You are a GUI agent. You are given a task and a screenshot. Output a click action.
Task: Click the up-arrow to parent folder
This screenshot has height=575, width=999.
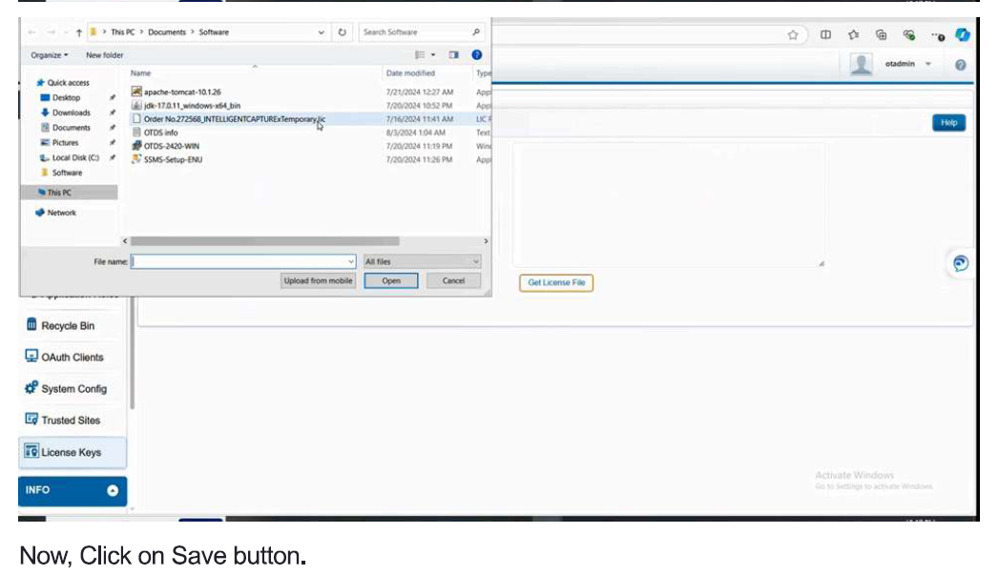tap(78, 32)
